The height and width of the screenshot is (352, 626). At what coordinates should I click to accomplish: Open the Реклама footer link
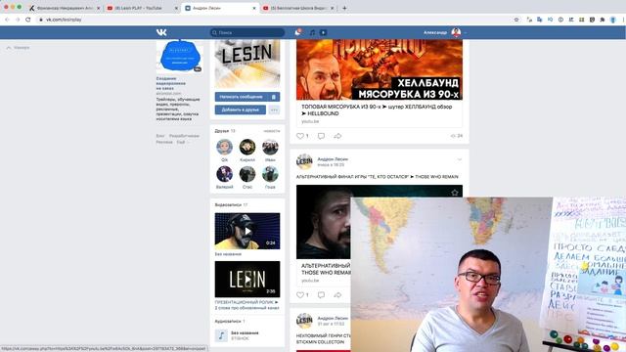point(164,142)
